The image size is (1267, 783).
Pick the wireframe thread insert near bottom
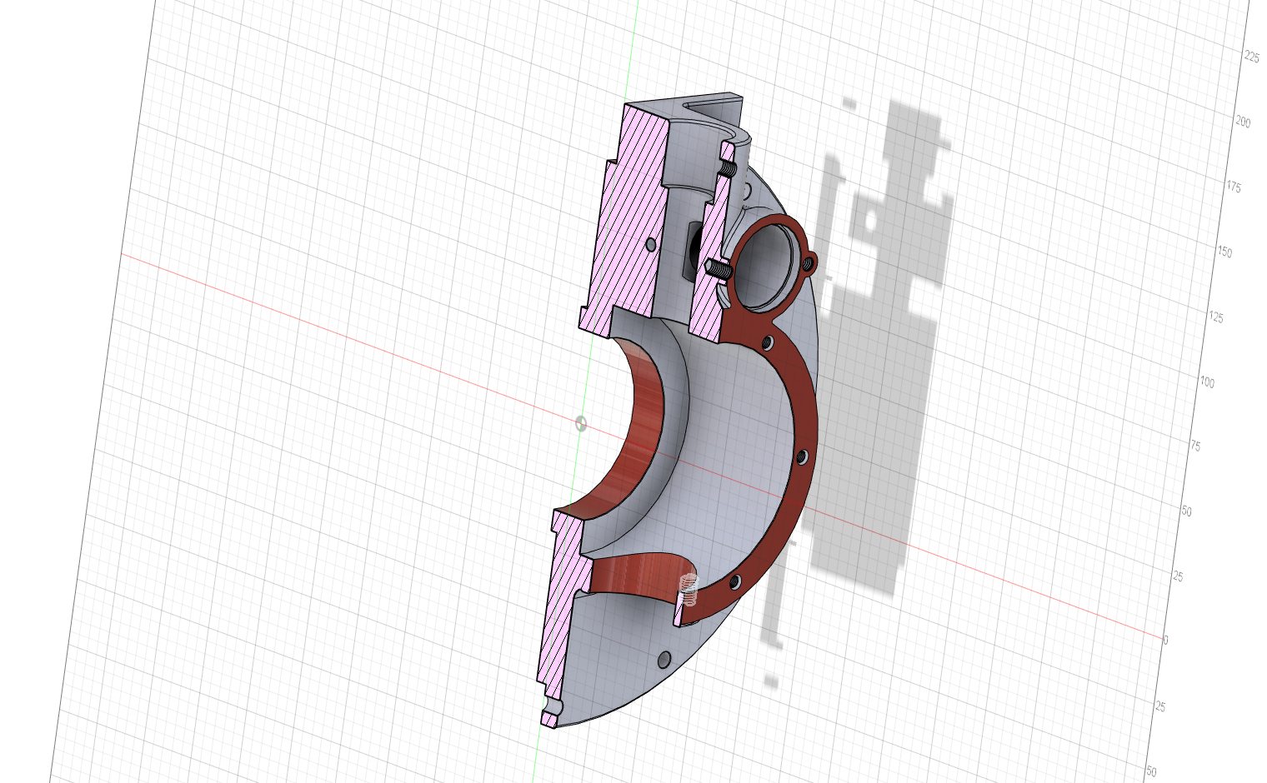coord(689,591)
